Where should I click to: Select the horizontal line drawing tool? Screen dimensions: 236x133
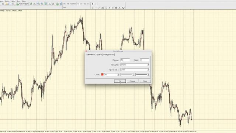point(96,8)
